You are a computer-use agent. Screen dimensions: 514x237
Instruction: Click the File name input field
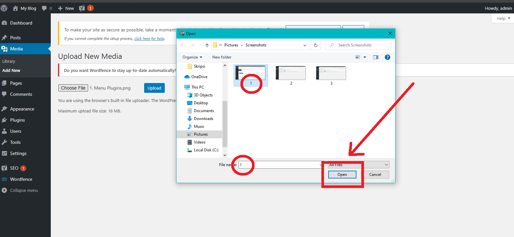(280, 165)
